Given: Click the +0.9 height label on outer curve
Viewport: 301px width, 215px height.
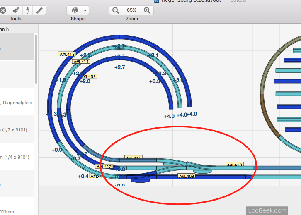Looking at the screenshot, I should (x=57, y=150).
